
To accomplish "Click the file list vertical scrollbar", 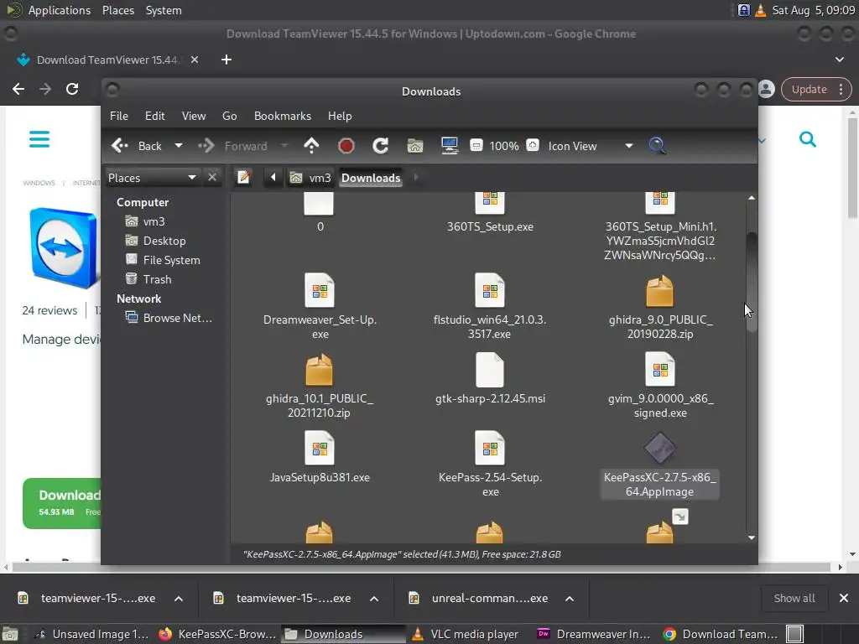I will pos(752,282).
